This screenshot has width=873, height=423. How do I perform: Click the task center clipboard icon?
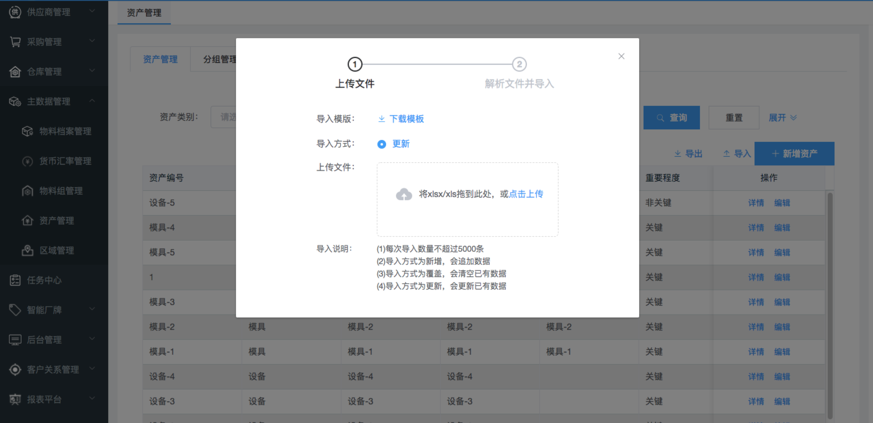click(15, 280)
